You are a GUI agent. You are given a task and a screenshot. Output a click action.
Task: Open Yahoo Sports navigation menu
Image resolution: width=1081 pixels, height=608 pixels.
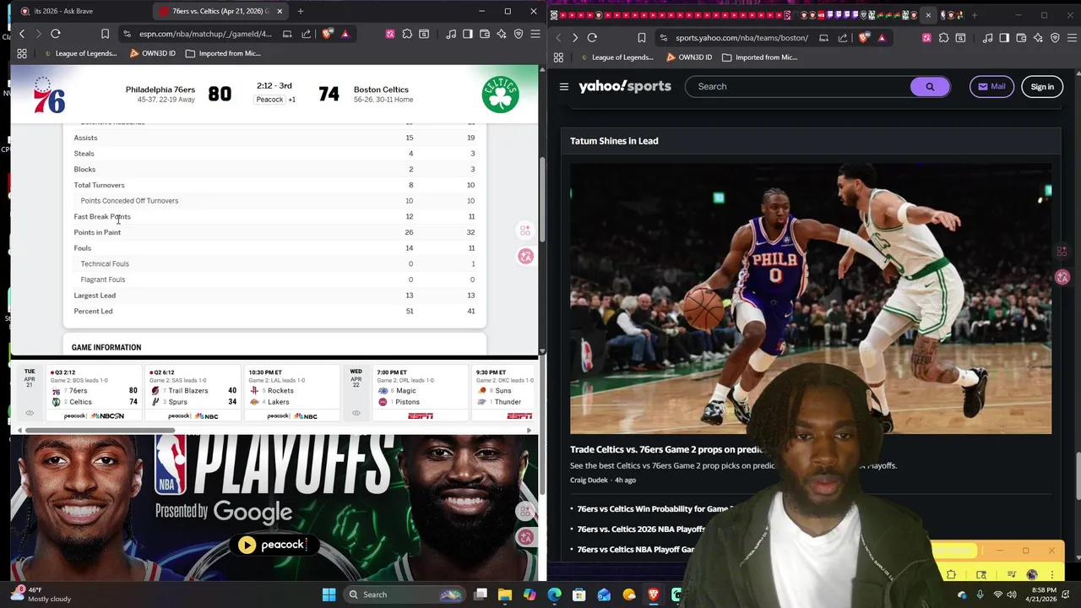tap(564, 86)
